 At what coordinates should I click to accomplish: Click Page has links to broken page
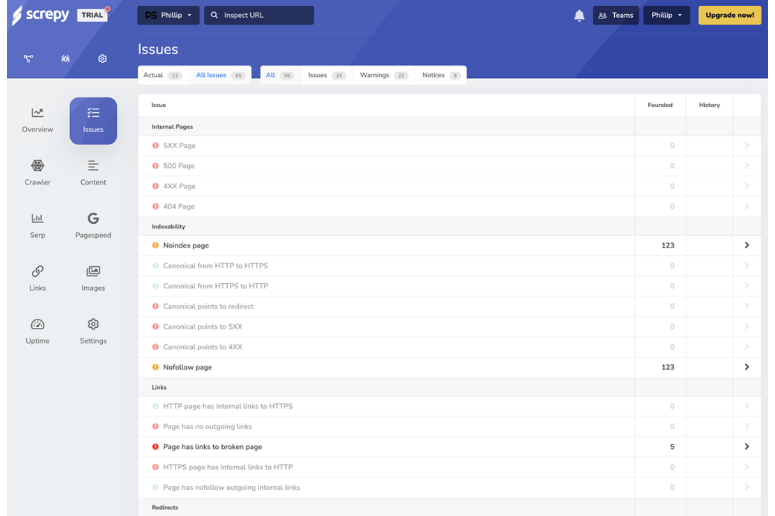(449, 446)
